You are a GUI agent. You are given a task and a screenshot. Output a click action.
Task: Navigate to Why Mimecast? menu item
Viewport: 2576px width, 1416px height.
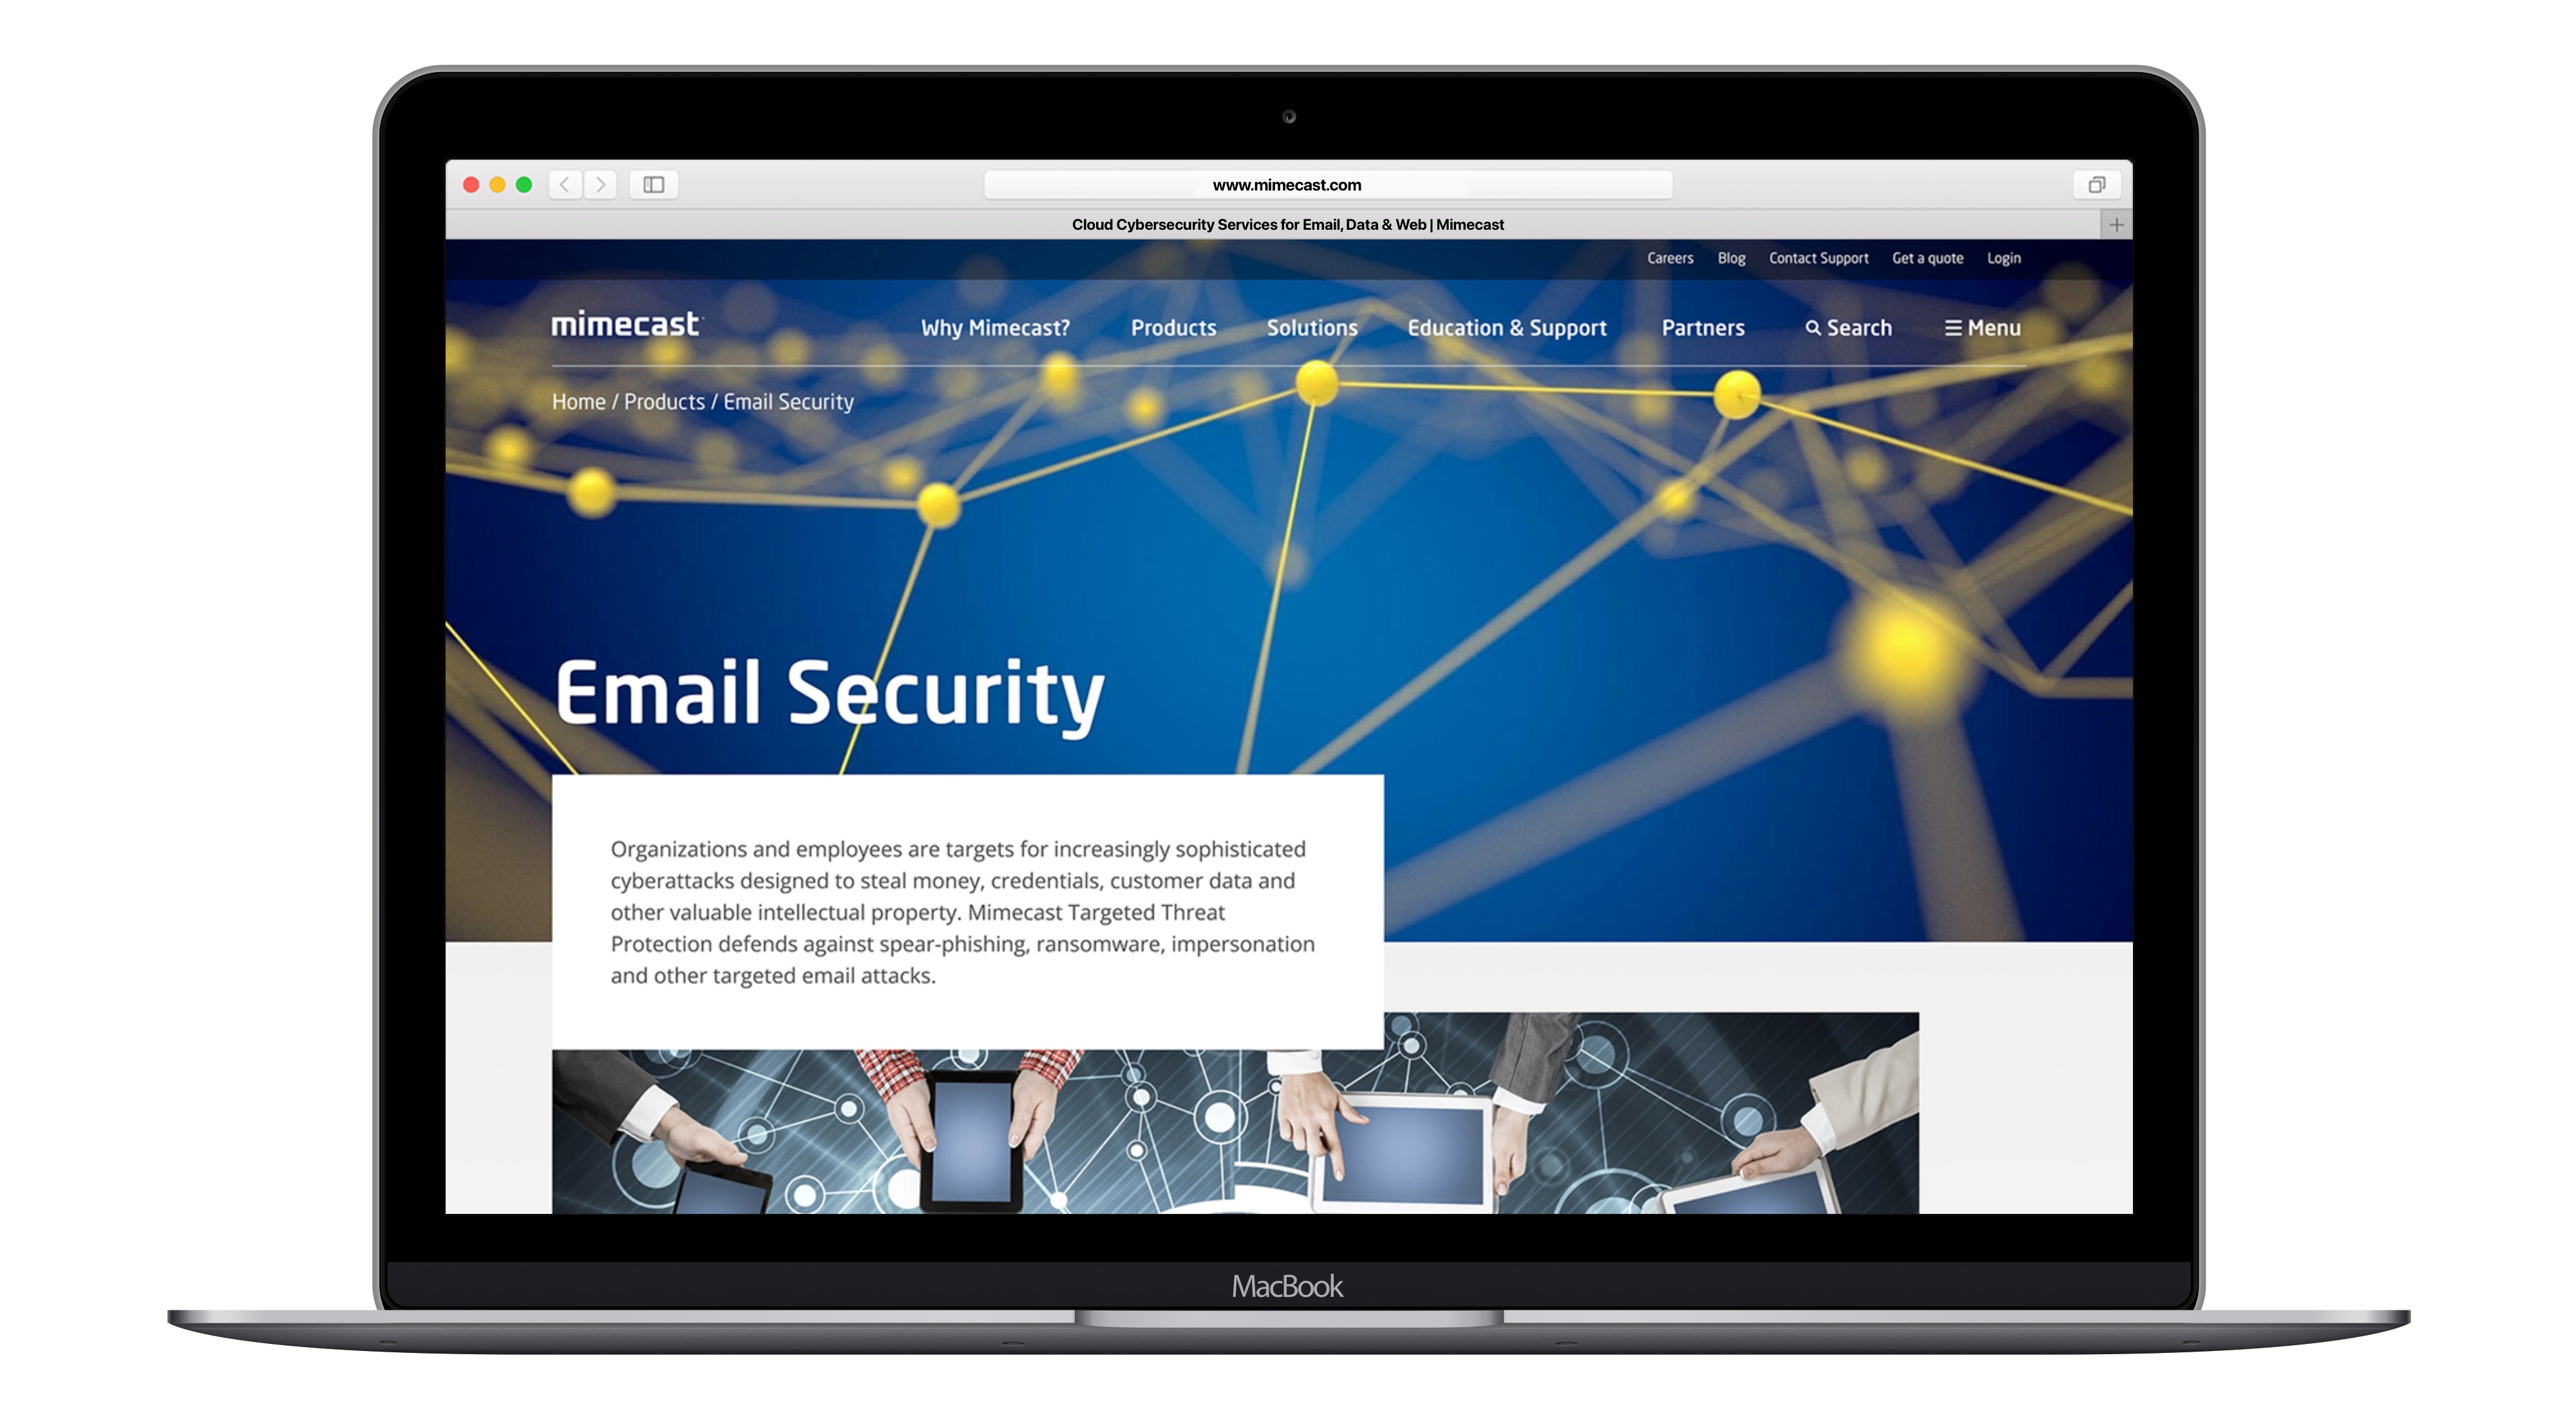point(994,326)
